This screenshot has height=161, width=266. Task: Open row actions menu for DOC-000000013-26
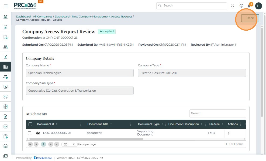(228, 133)
